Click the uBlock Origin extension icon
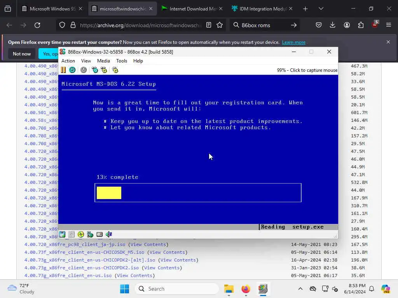 [x=375, y=25]
